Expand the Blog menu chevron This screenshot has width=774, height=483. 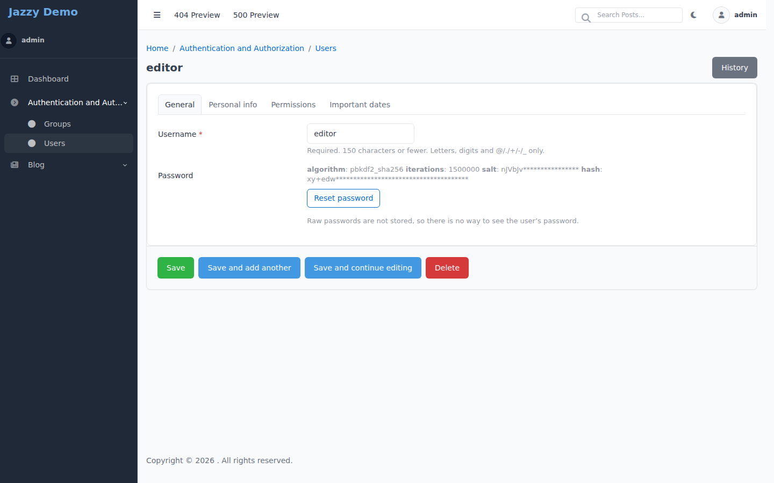coord(125,165)
